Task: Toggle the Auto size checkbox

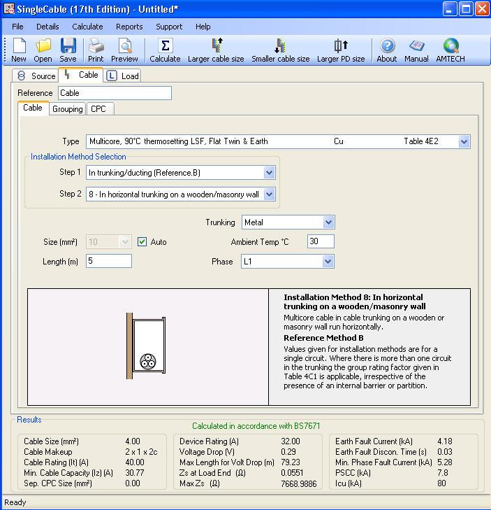Action: pos(142,242)
